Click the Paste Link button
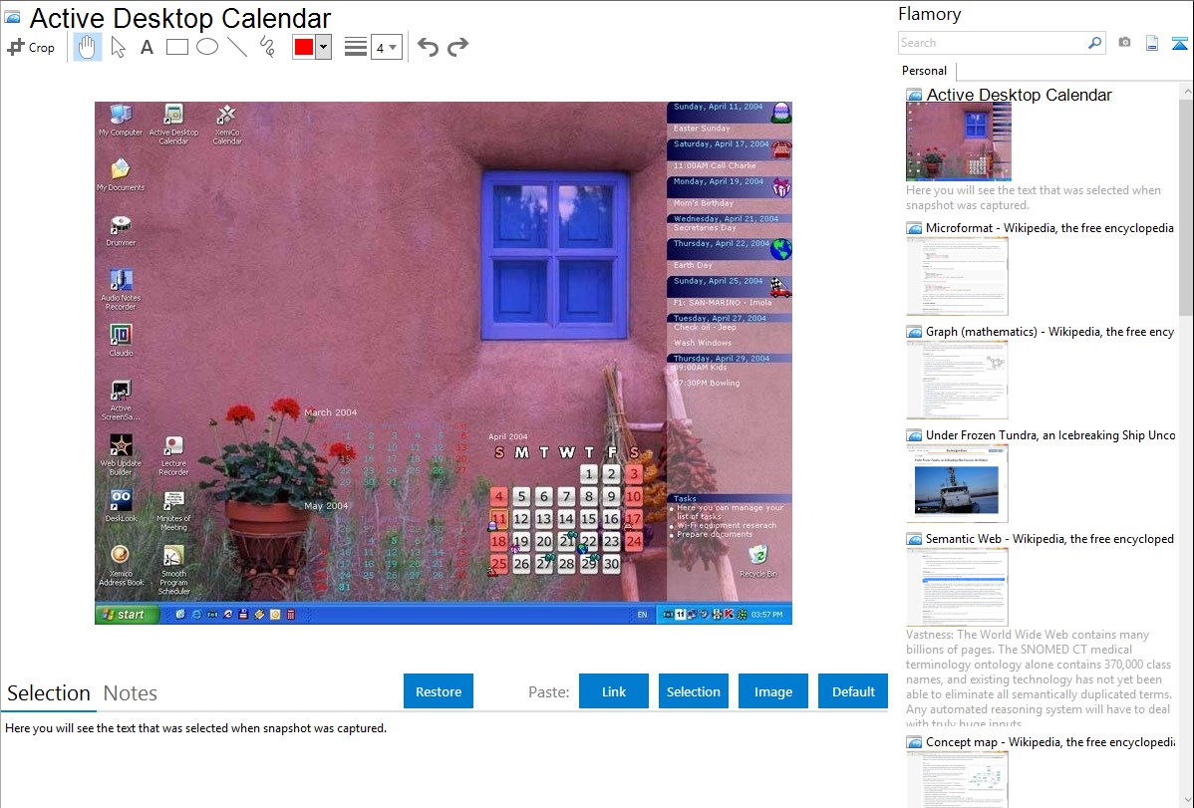 coord(614,691)
